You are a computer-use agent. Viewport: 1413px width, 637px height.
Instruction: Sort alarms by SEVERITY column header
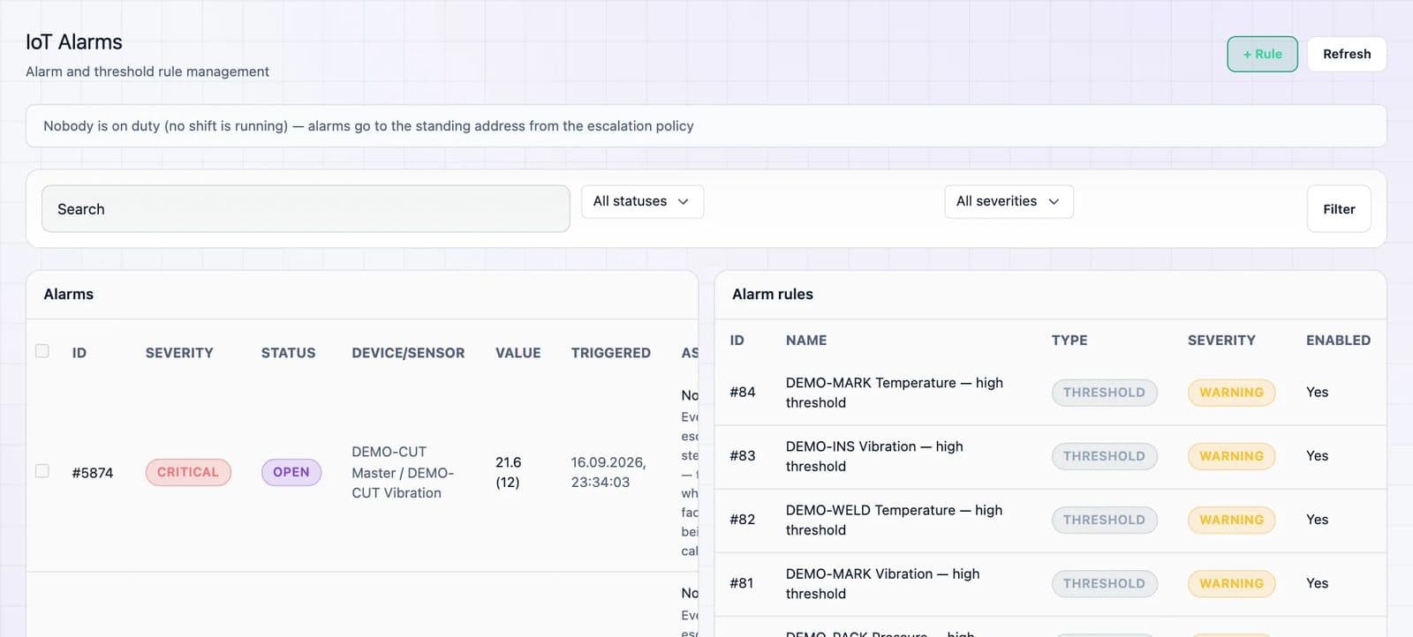click(179, 353)
